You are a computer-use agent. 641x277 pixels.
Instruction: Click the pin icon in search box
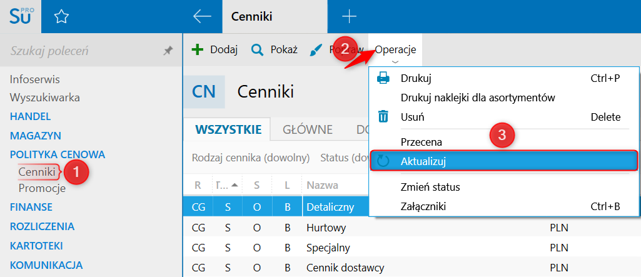(x=168, y=51)
